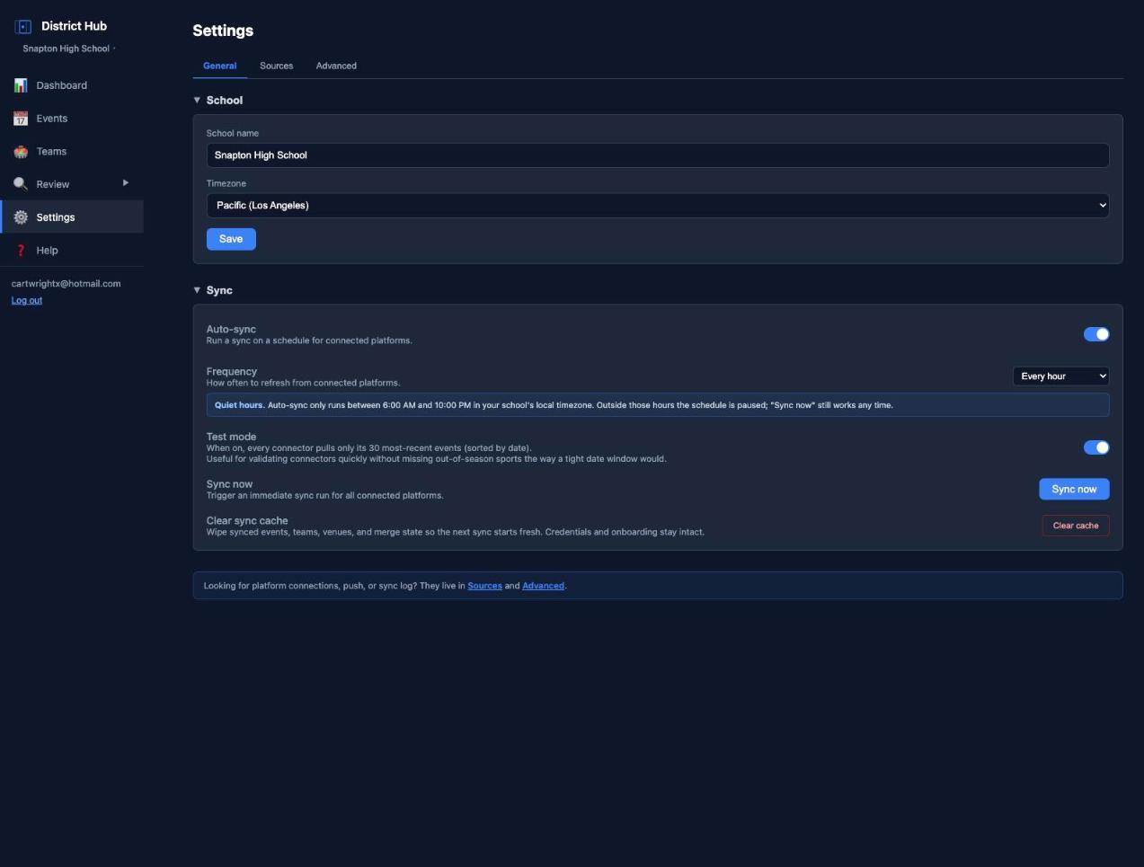This screenshot has height=867, width=1144.
Task: Follow the Sources link in the footer note
Action: 484,586
